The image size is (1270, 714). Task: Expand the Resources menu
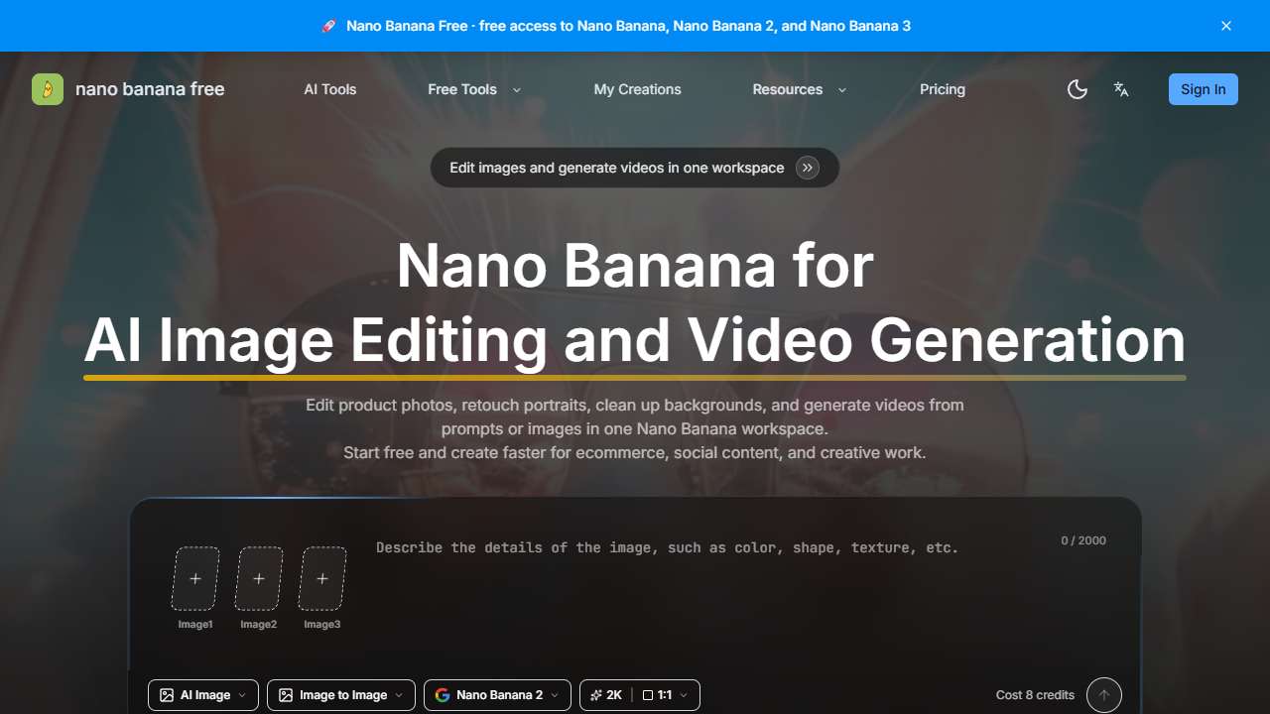[x=799, y=89]
